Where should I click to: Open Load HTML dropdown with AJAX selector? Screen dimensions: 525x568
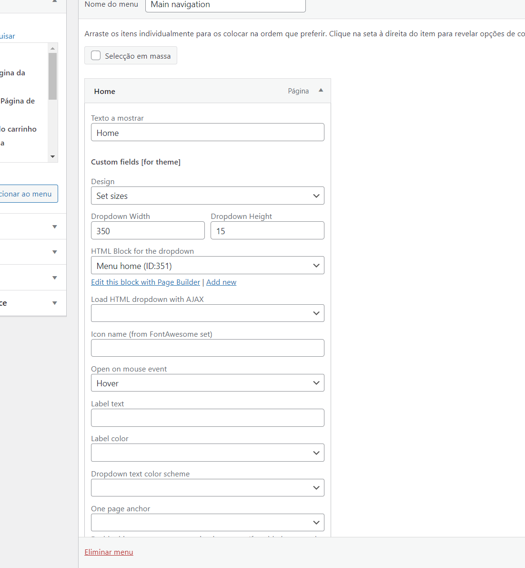207,313
